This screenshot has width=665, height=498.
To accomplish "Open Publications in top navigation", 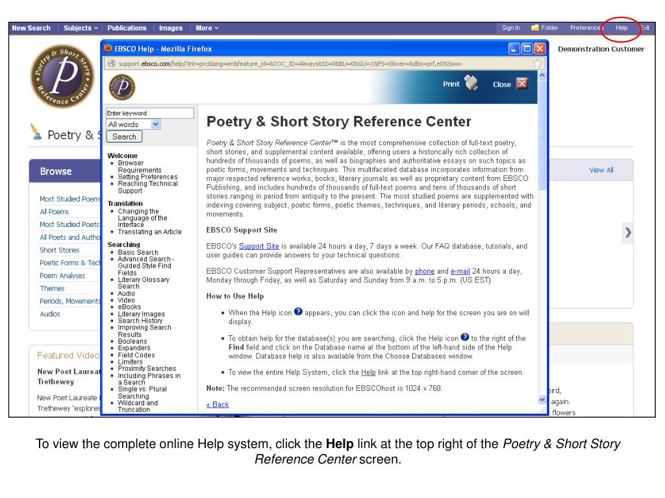I will 127,28.
